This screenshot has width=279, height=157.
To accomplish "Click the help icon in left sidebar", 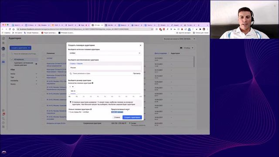I will [3, 123].
